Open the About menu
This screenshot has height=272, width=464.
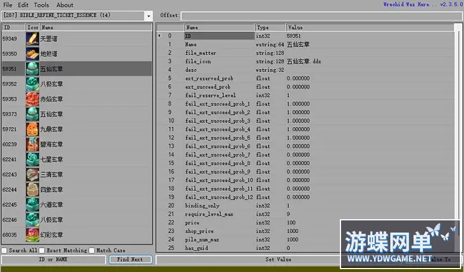click(x=65, y=5)
